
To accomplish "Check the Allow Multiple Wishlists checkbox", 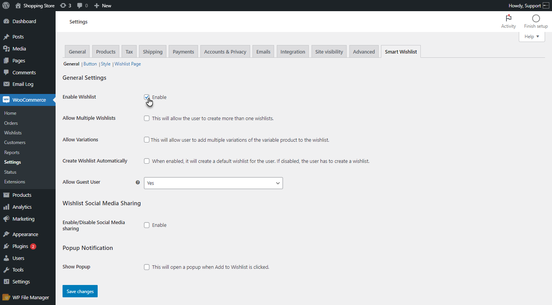I will point(147,118).
